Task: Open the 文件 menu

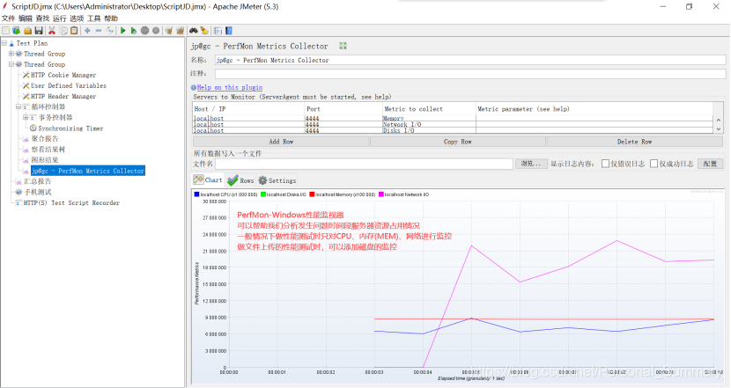Action: pyautogui.click(x=9, y=18)
